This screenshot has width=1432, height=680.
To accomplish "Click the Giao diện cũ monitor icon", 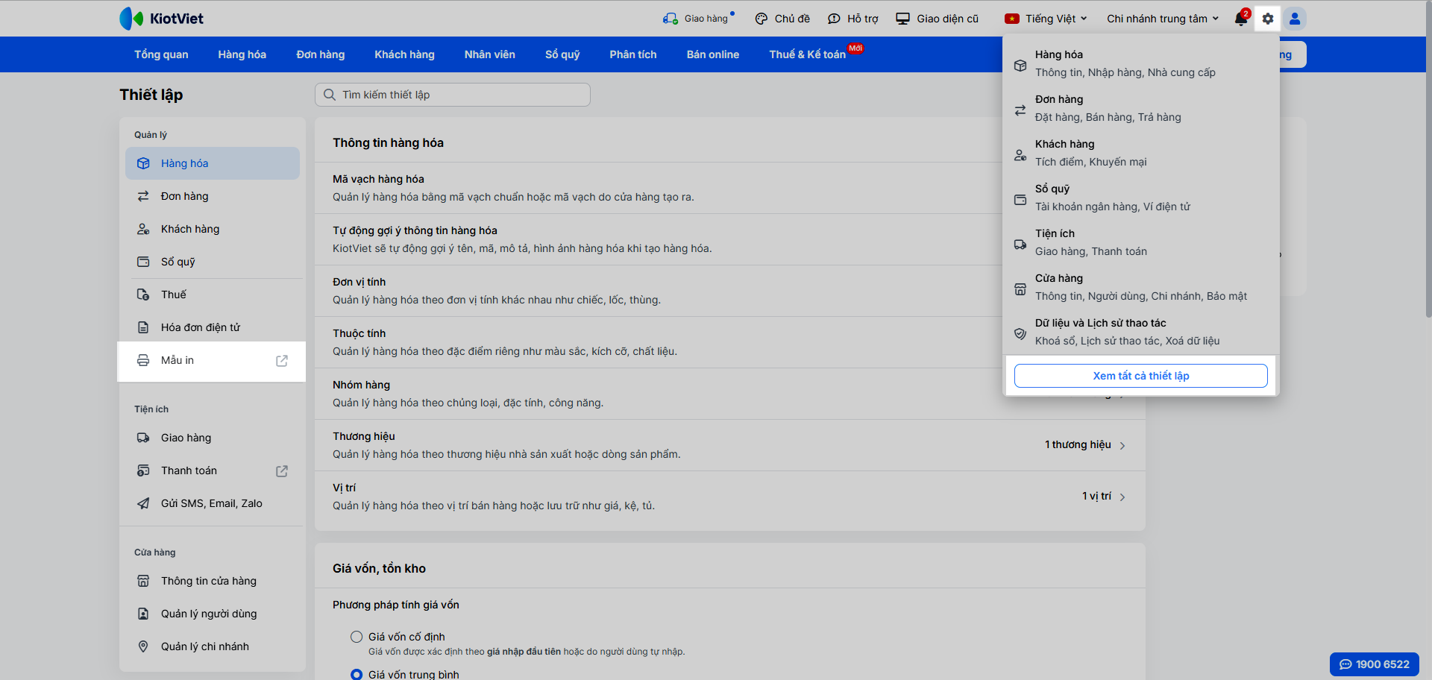I will pos(902,19).
